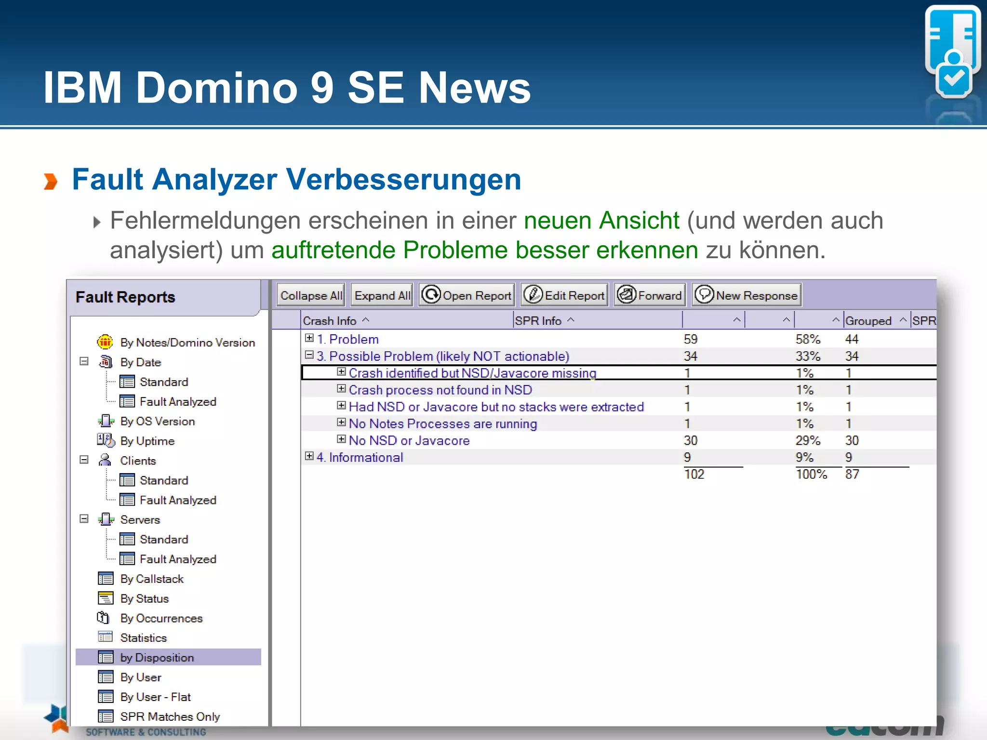Click the '3. Possible Problem (likely NOT actionable)' text
The height and width of the screenshot is (740, 987).
point(443,357)
